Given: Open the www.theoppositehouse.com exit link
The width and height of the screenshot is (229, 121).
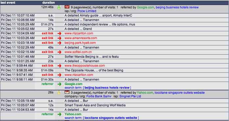Looking at the screenshot, I should 85,66.
